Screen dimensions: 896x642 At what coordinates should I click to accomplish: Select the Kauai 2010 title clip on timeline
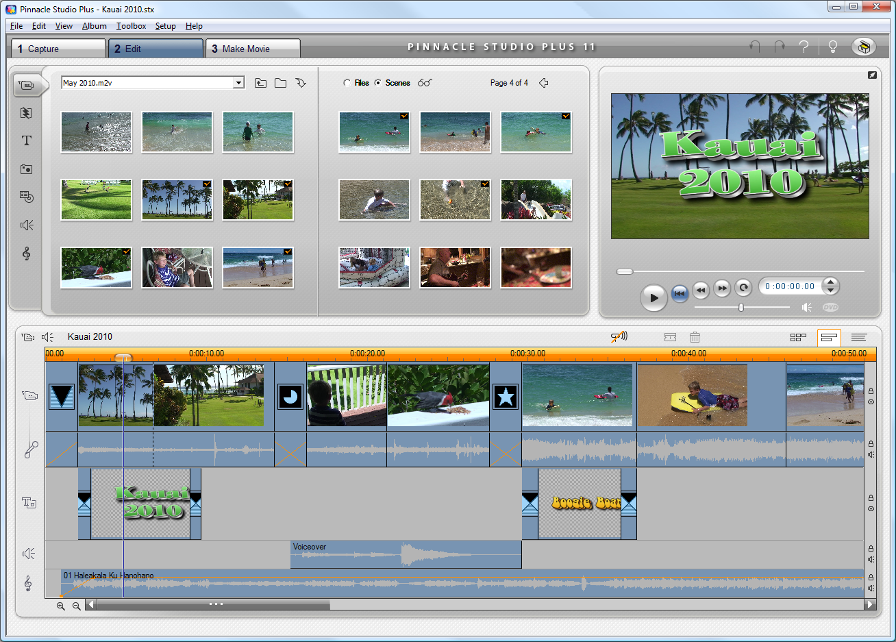click(x=140, y=504)
